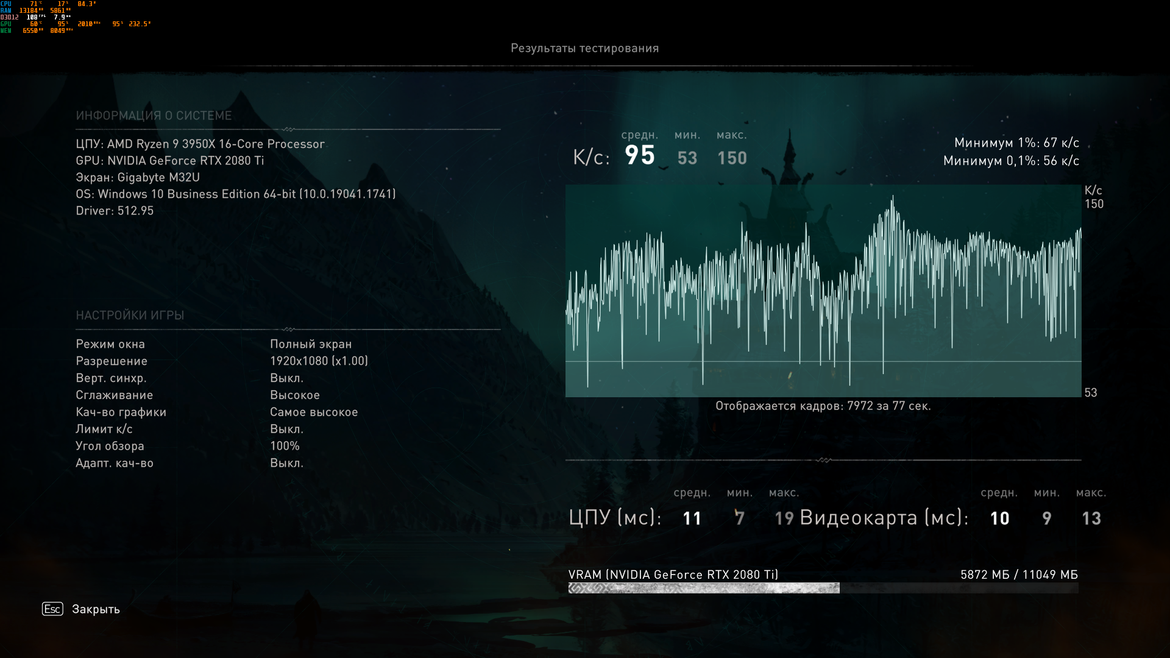Click the НАСТРОЙКИ ИГРЫ heading
The image size is (1170, 658).
tap(130, 316)
